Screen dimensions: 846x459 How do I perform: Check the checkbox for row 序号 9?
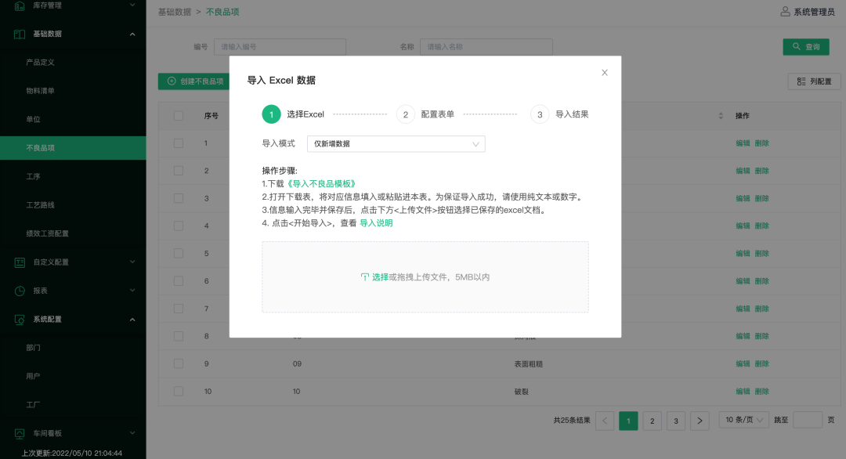point(178,363)
